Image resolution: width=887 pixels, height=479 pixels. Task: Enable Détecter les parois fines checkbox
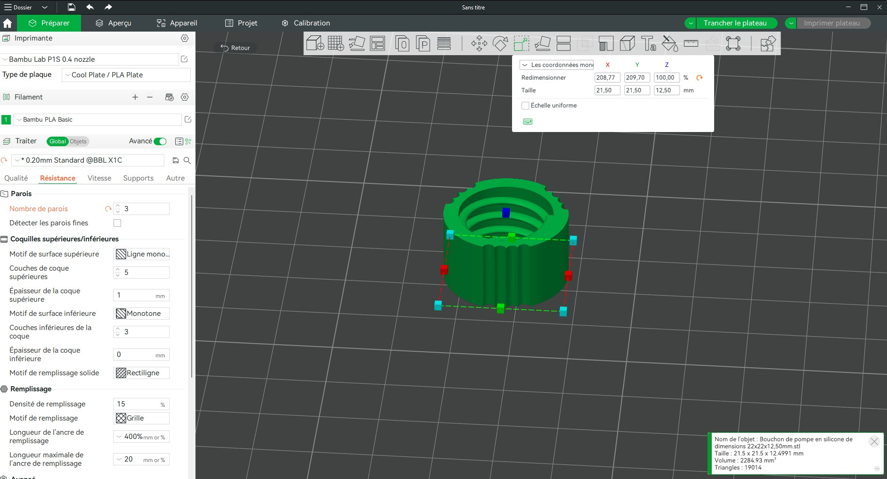click(117, 223)
